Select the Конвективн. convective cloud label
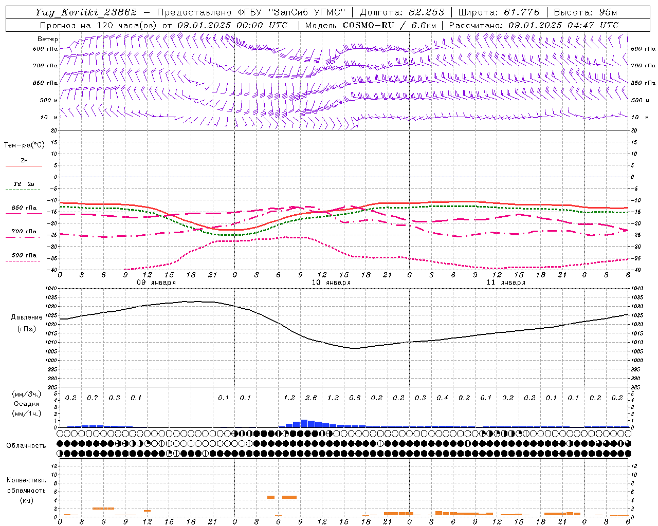This screenshot has width=658, height=526. (x=26, y=480)
